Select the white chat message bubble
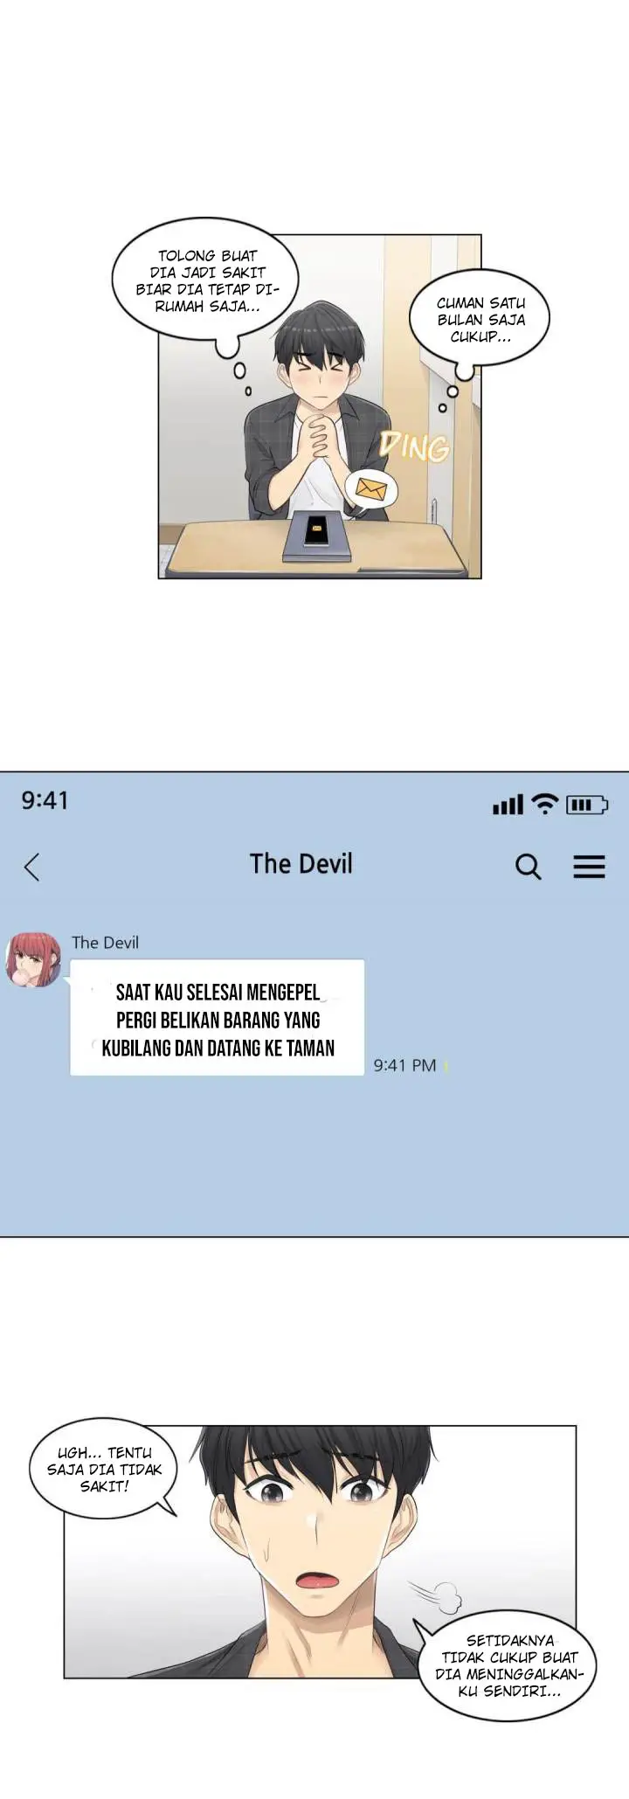 click(218, 1017)
